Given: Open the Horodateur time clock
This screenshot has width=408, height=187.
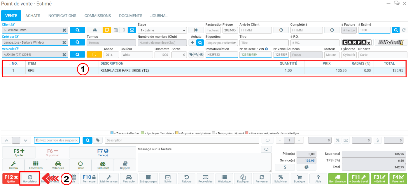Looking at the screenshot, I should pos(30,179).
